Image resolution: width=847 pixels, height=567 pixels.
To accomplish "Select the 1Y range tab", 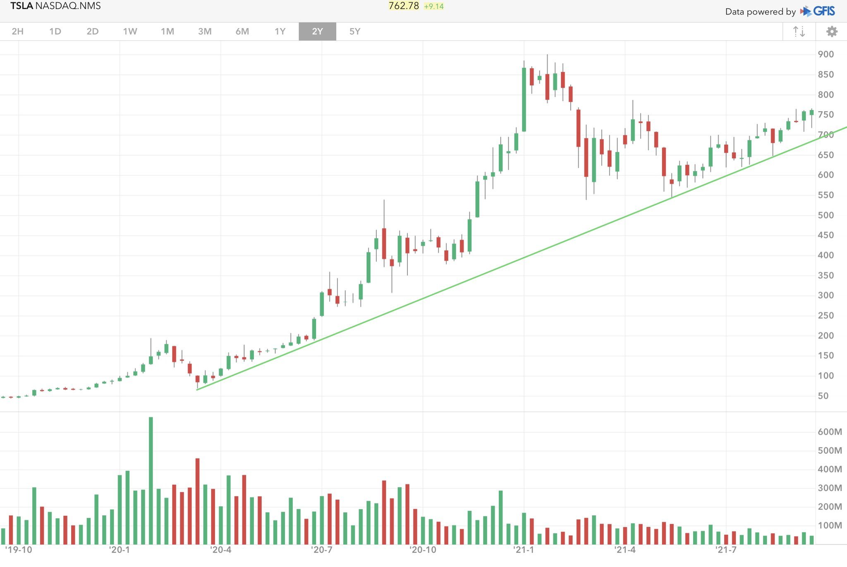I will tap(280, 31).
